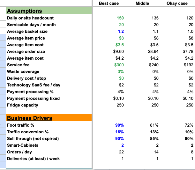Click the Best case column header
This screenshot has width=195, height=170.
(x=109, y=4)
